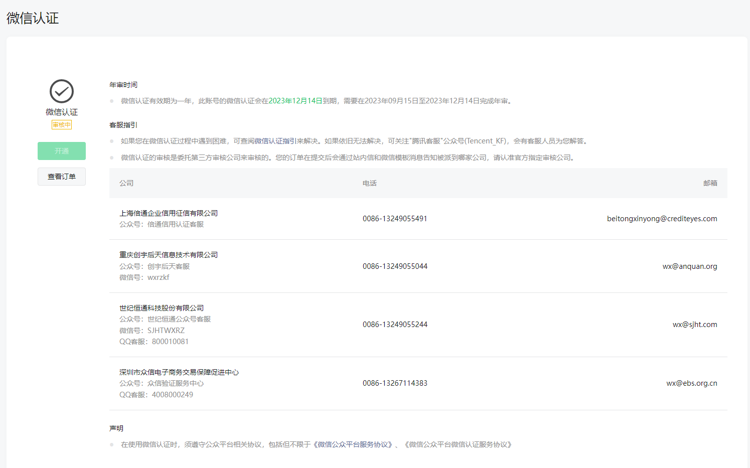Click 公众号：众信验证服务中心 text
The image size is (750, 468).
point(162,383)
